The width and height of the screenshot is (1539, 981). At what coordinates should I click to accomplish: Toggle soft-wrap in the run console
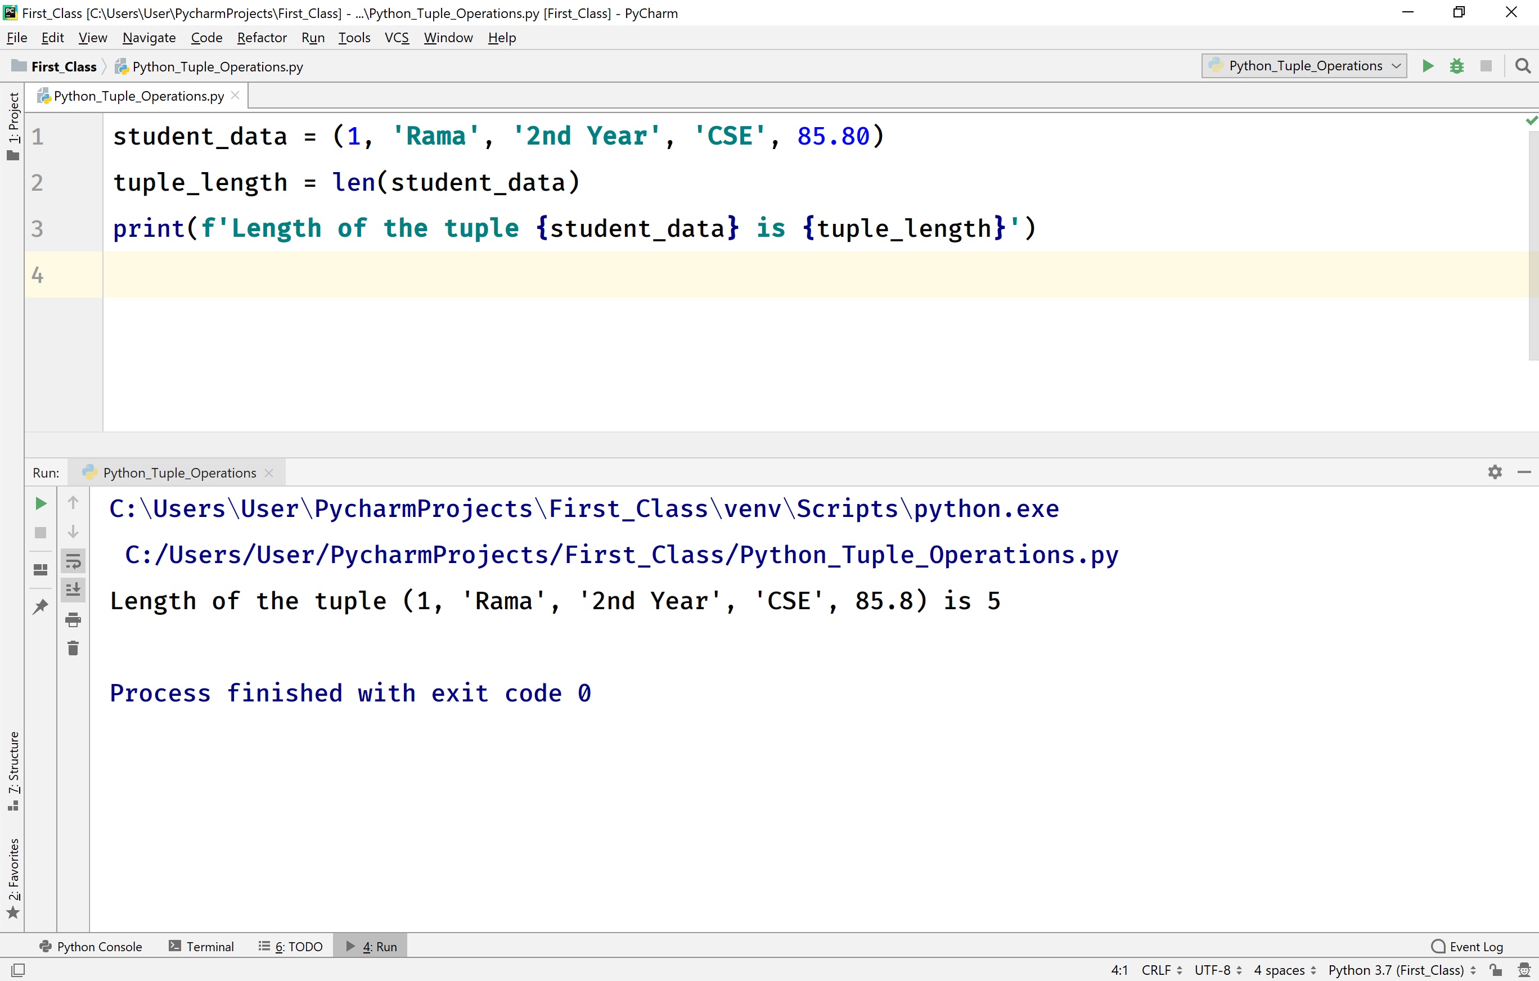(x=74, y=561)
